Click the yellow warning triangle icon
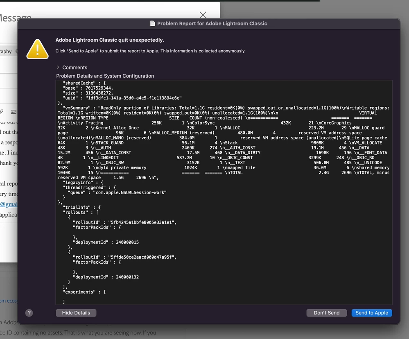409x339 pixels. coord(38,49)
